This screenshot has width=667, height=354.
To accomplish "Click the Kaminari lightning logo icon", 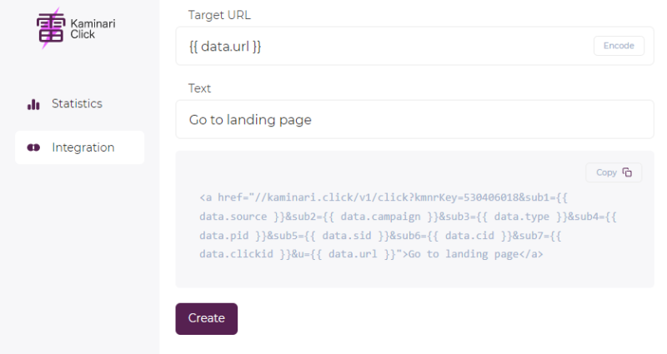I will pos(51,28).
